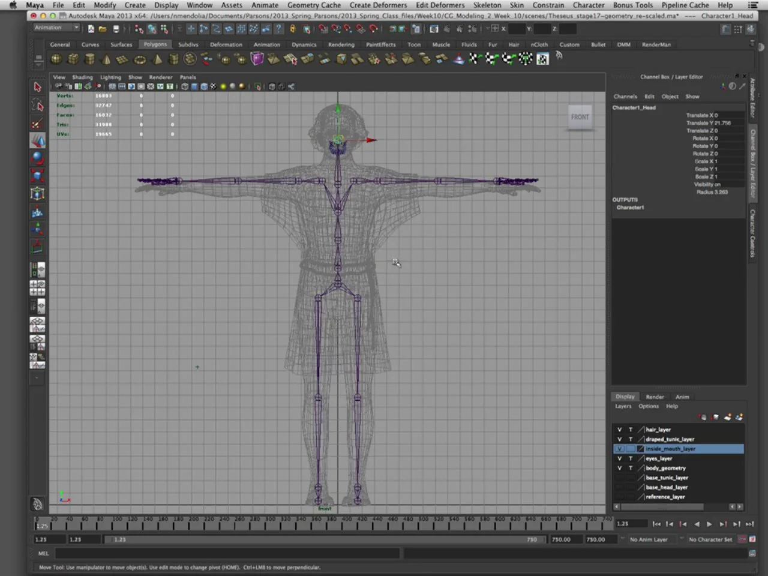Select the arrow Select tool in toolbox
The width and height of the screenshot is (768, 576).
37,87
